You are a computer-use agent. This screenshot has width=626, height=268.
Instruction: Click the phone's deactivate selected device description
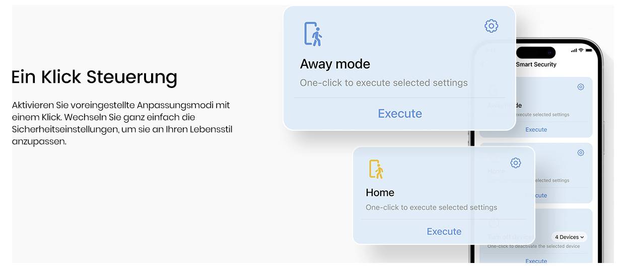click(x=533, y=246)
